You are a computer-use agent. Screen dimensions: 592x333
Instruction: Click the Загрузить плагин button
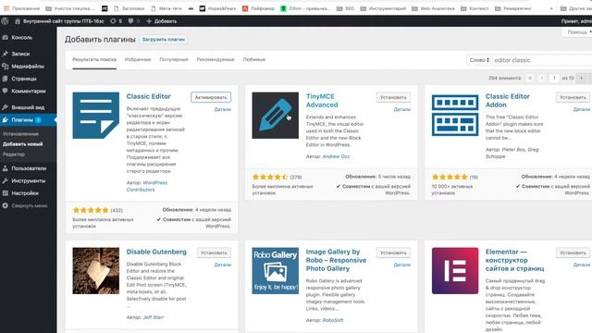[164, 39]
